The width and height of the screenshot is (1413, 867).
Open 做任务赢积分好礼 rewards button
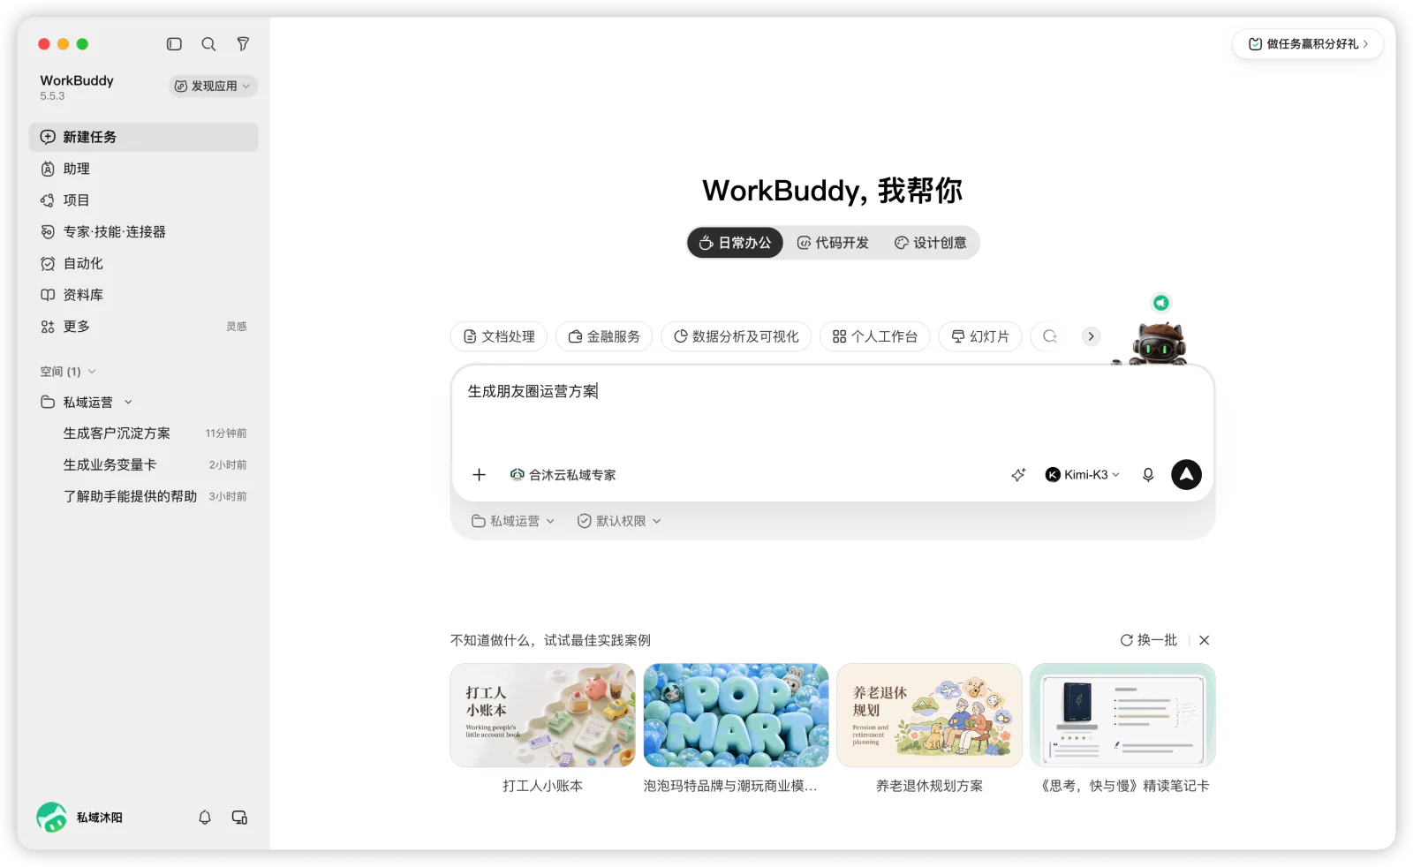point(1308,44)
